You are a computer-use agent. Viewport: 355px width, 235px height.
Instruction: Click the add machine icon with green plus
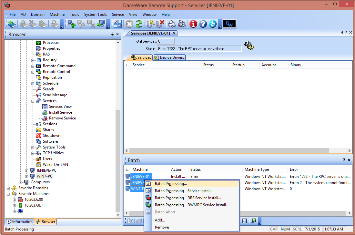point(72,24)
